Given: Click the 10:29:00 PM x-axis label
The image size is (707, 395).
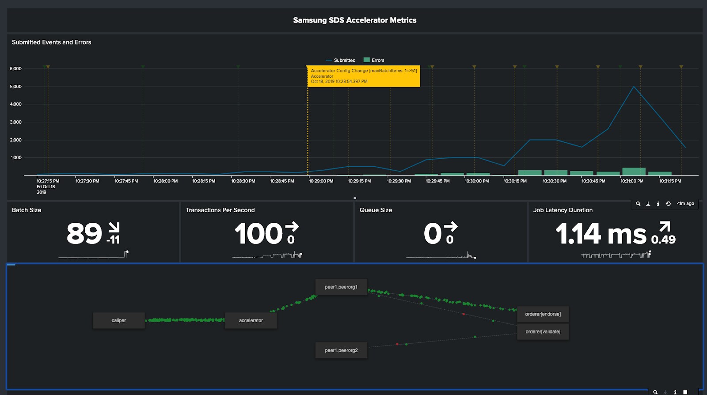Looking at the screenshot, I should pyautogui.click(x=321, y=181).
